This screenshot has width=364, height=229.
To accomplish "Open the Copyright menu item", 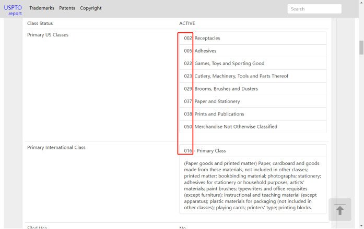I will (90, 8).
